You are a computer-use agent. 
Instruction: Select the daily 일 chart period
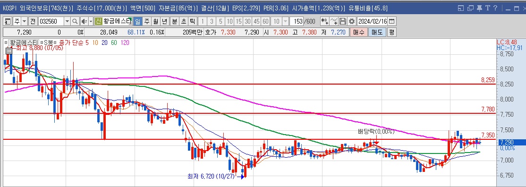coord(137,22)
